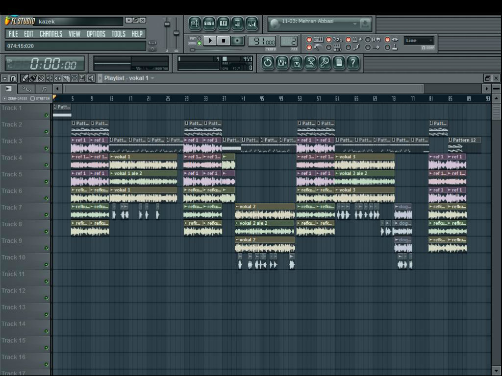Open the Line snap dropdown
This screenshot has height=376, width=502.
[x=419, y=41]
